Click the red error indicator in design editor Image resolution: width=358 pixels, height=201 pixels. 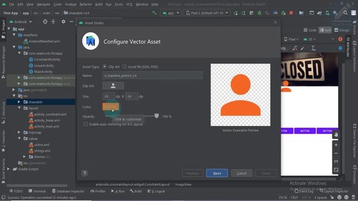coord(340,39)
